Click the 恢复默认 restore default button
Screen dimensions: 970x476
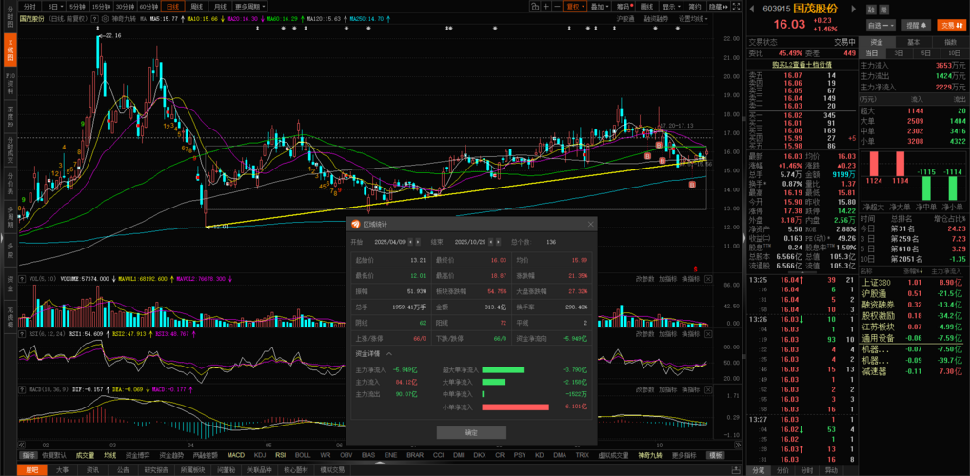pyautogui.click(x=54, y=455)
